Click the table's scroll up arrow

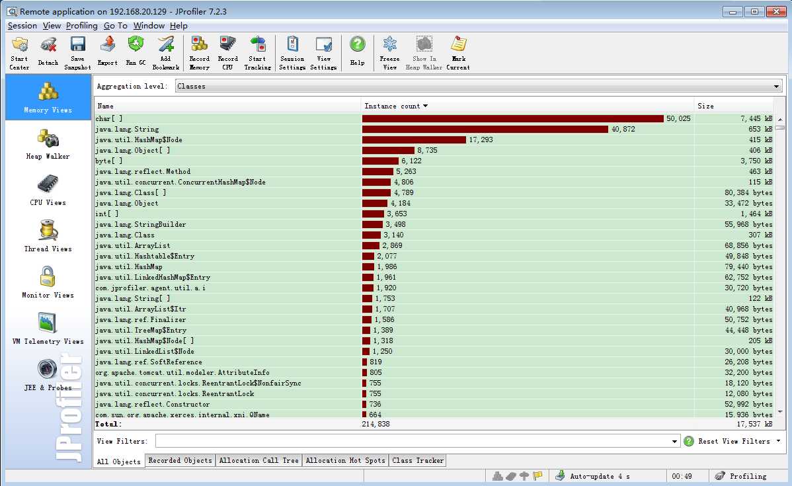point(780,119)
